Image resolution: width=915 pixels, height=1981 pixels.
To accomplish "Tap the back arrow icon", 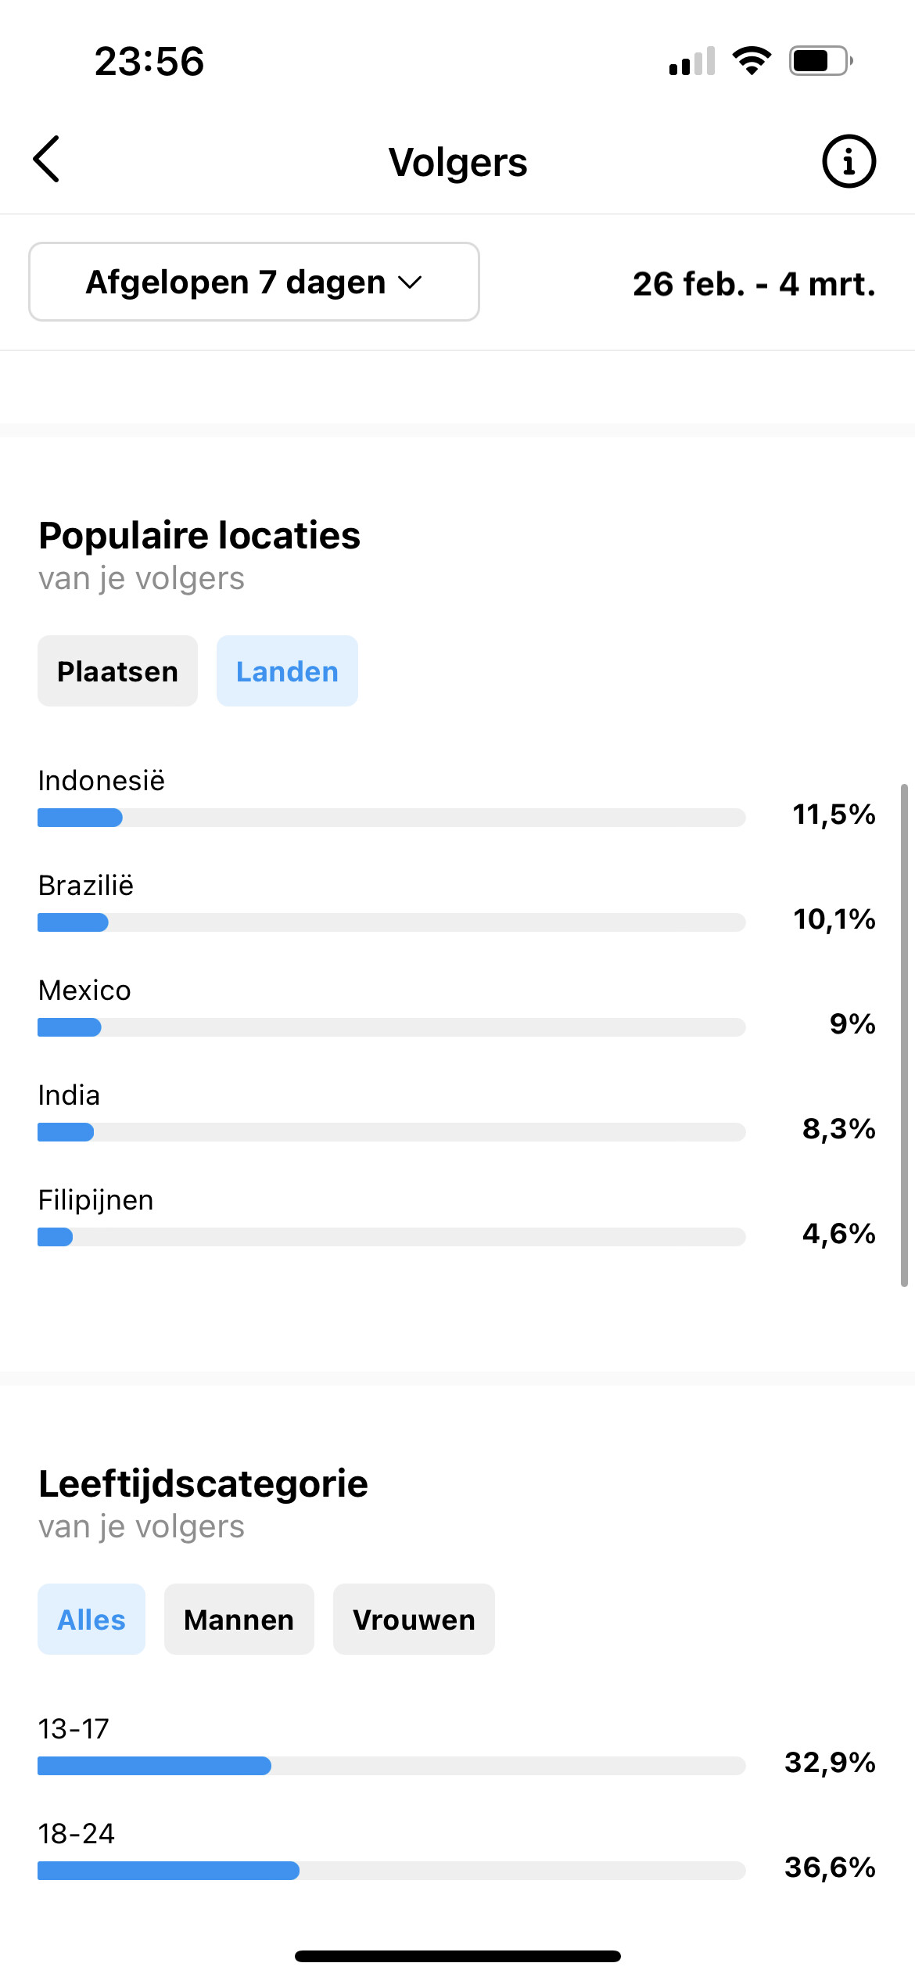I will 47,160.
